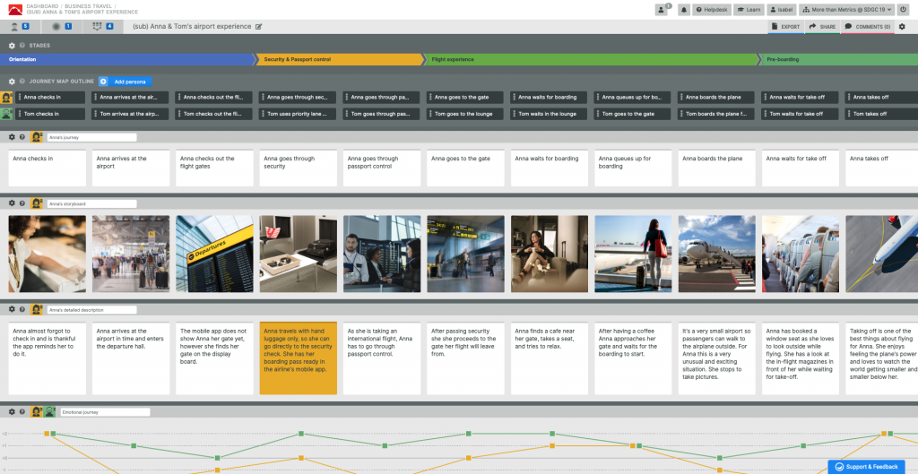
Task: Select the 'Tom takes off' outline step
Action: 881,114
